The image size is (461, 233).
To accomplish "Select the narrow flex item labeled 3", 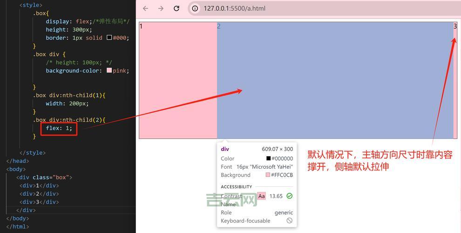I will coord(455,80).
